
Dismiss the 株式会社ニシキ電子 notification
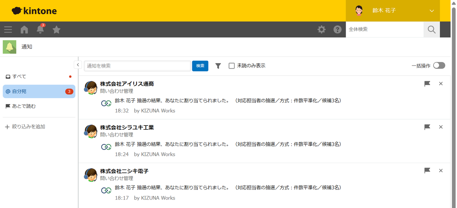441,171
